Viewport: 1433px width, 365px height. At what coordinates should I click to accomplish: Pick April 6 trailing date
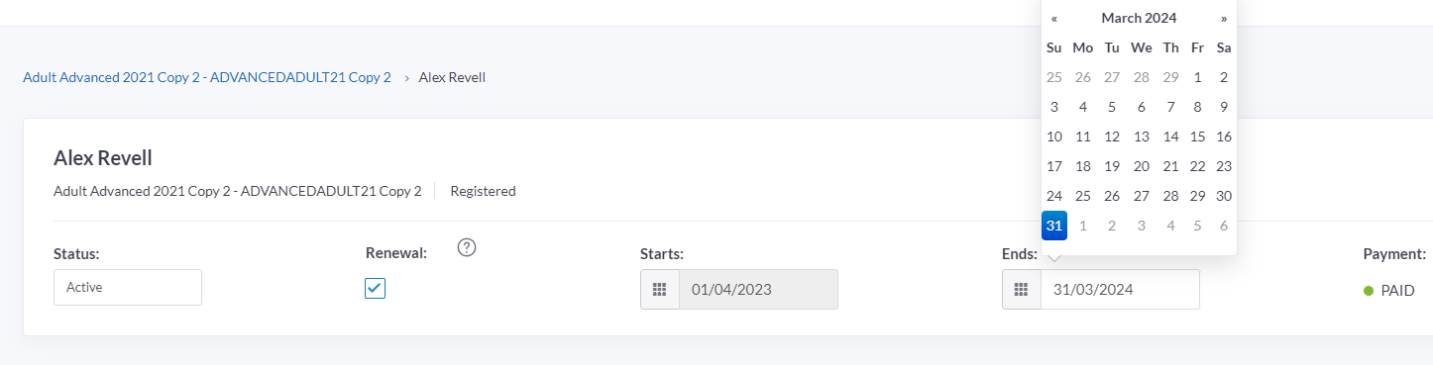[1224, 226]
